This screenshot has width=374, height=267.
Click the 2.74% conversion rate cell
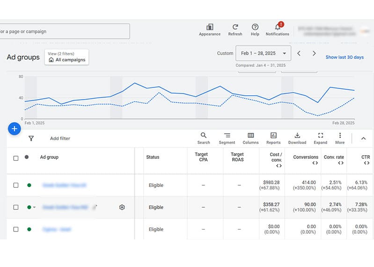coord(335,204)
